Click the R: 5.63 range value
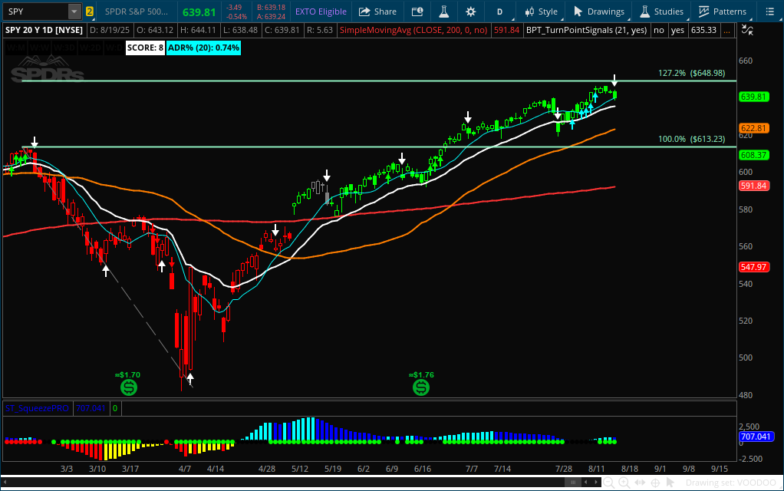Image resolution: width=784 pixels, height=491 pixels. tap(319, 30)
